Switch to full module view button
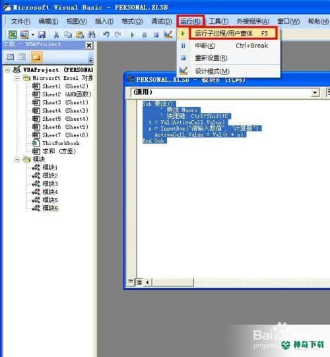This screenshot has width=330, height=357. click(139, 282)
